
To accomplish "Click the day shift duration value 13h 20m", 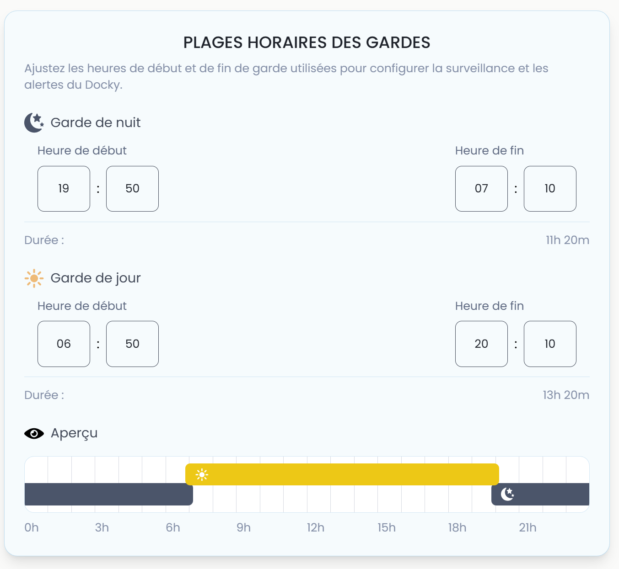I will tap(566, 395).
